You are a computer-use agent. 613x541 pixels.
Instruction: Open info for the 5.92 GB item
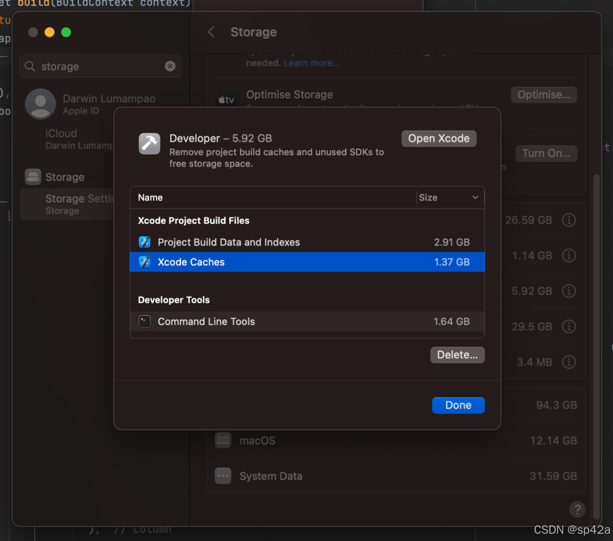[569, 291]
